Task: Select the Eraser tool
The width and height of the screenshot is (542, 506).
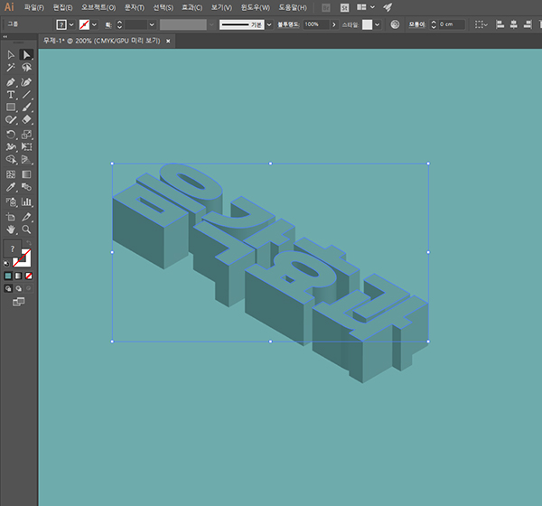Action: [x=26, y=119]
